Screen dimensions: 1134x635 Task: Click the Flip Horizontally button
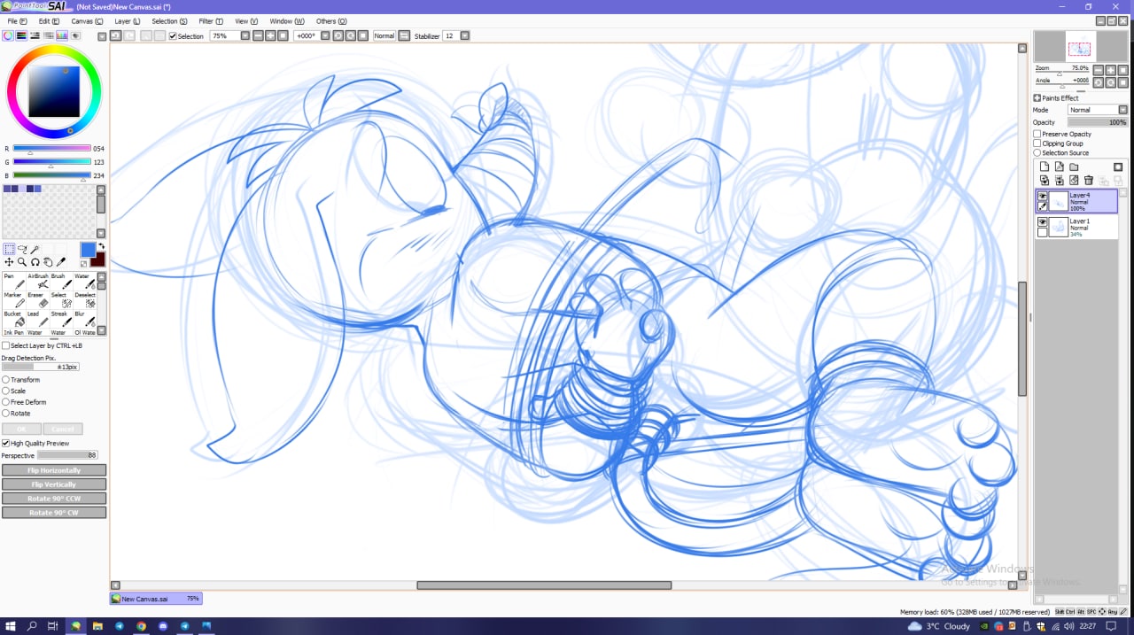(54, 471)
